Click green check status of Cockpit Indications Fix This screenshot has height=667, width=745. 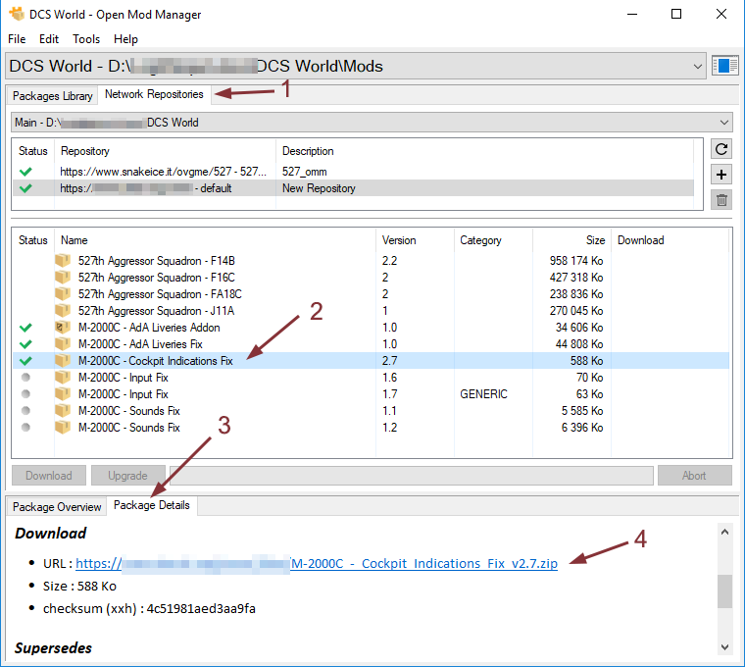coord(25,361)
